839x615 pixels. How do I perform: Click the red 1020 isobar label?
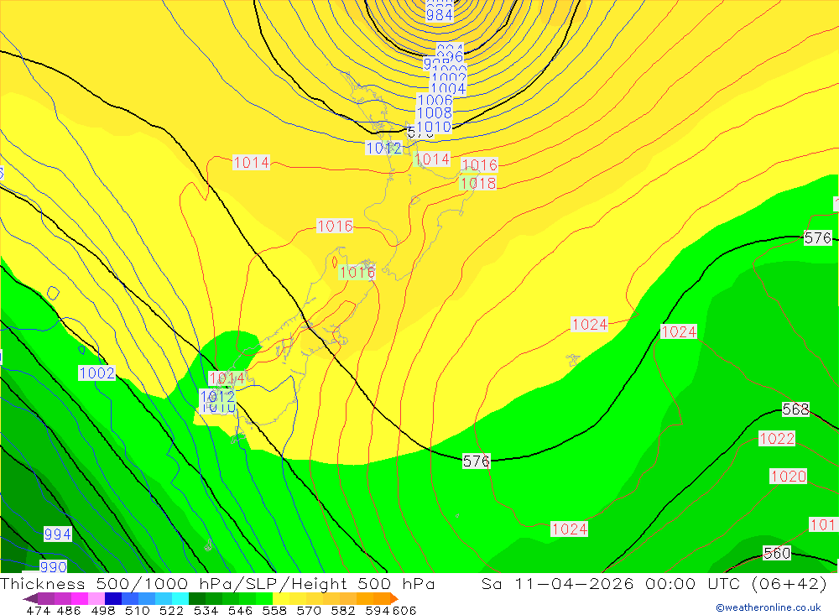point(788,477)
